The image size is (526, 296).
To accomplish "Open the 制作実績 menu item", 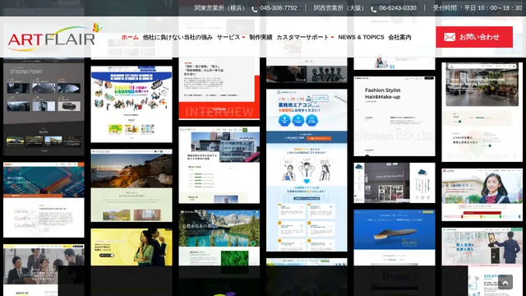I will click(x=261, y=37).
